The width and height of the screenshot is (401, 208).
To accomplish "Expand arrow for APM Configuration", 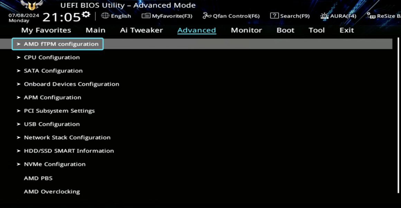I will 18,97.
